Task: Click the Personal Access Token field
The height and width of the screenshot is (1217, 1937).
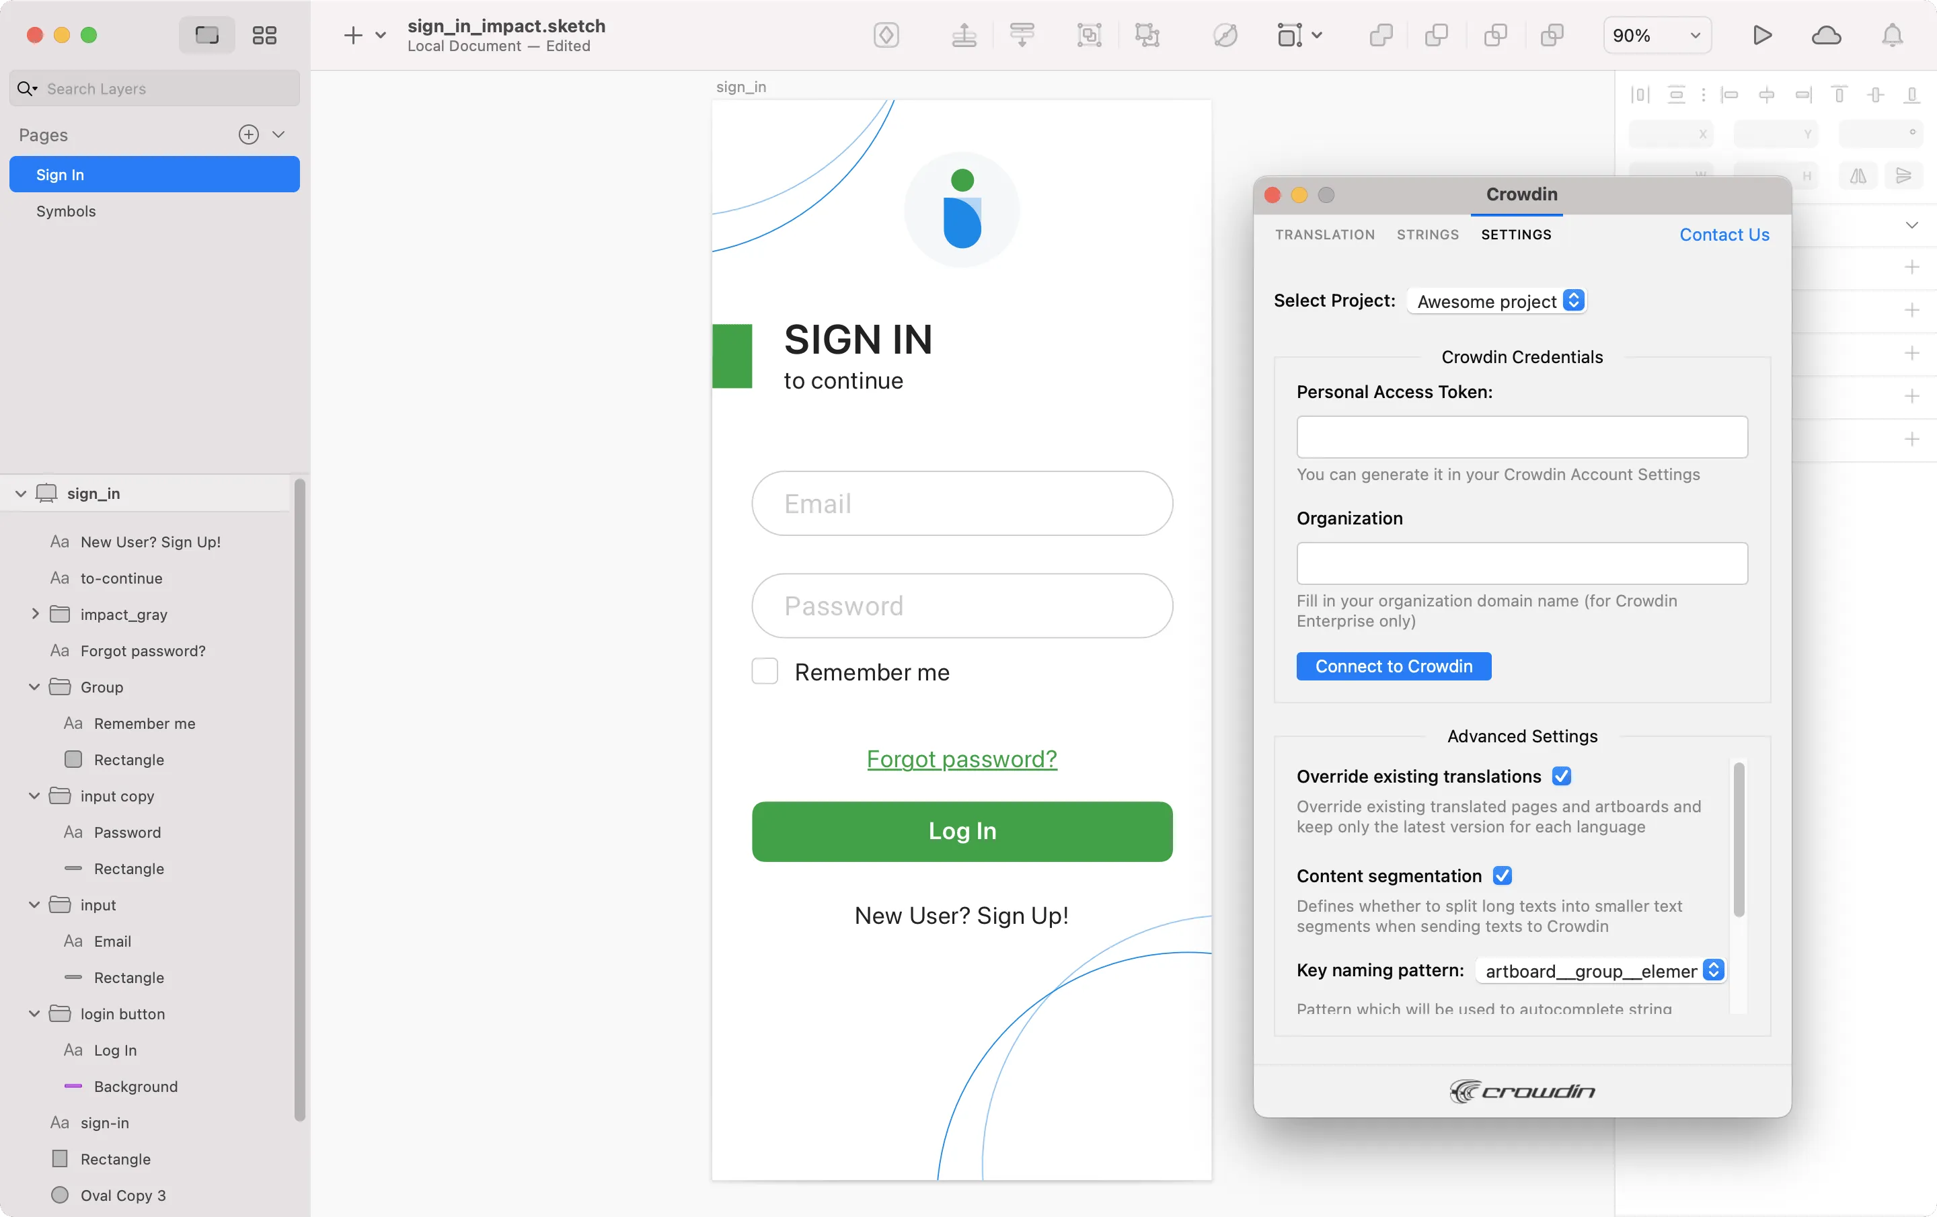Action: pyautogui.click(x=1520, y=437)
